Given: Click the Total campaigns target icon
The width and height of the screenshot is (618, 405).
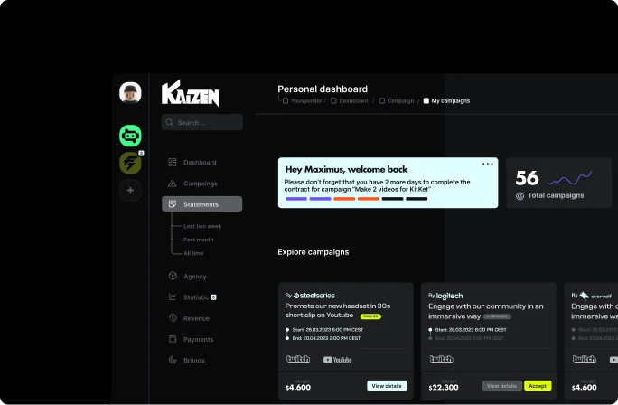Looking at the screenshot, I should (520, 195).
